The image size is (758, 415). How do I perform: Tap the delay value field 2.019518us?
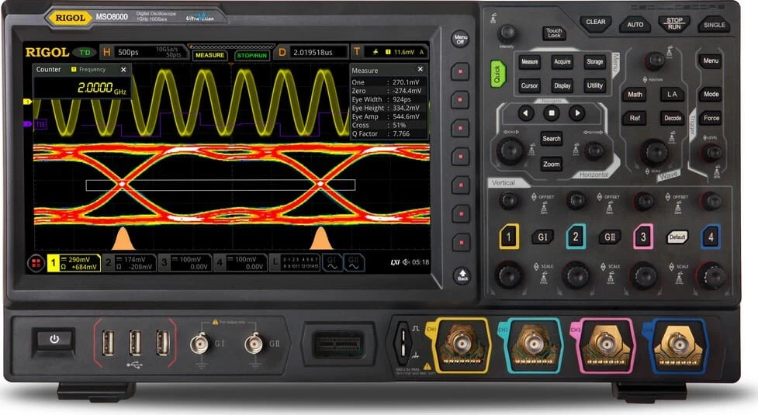tap(318, 52)
